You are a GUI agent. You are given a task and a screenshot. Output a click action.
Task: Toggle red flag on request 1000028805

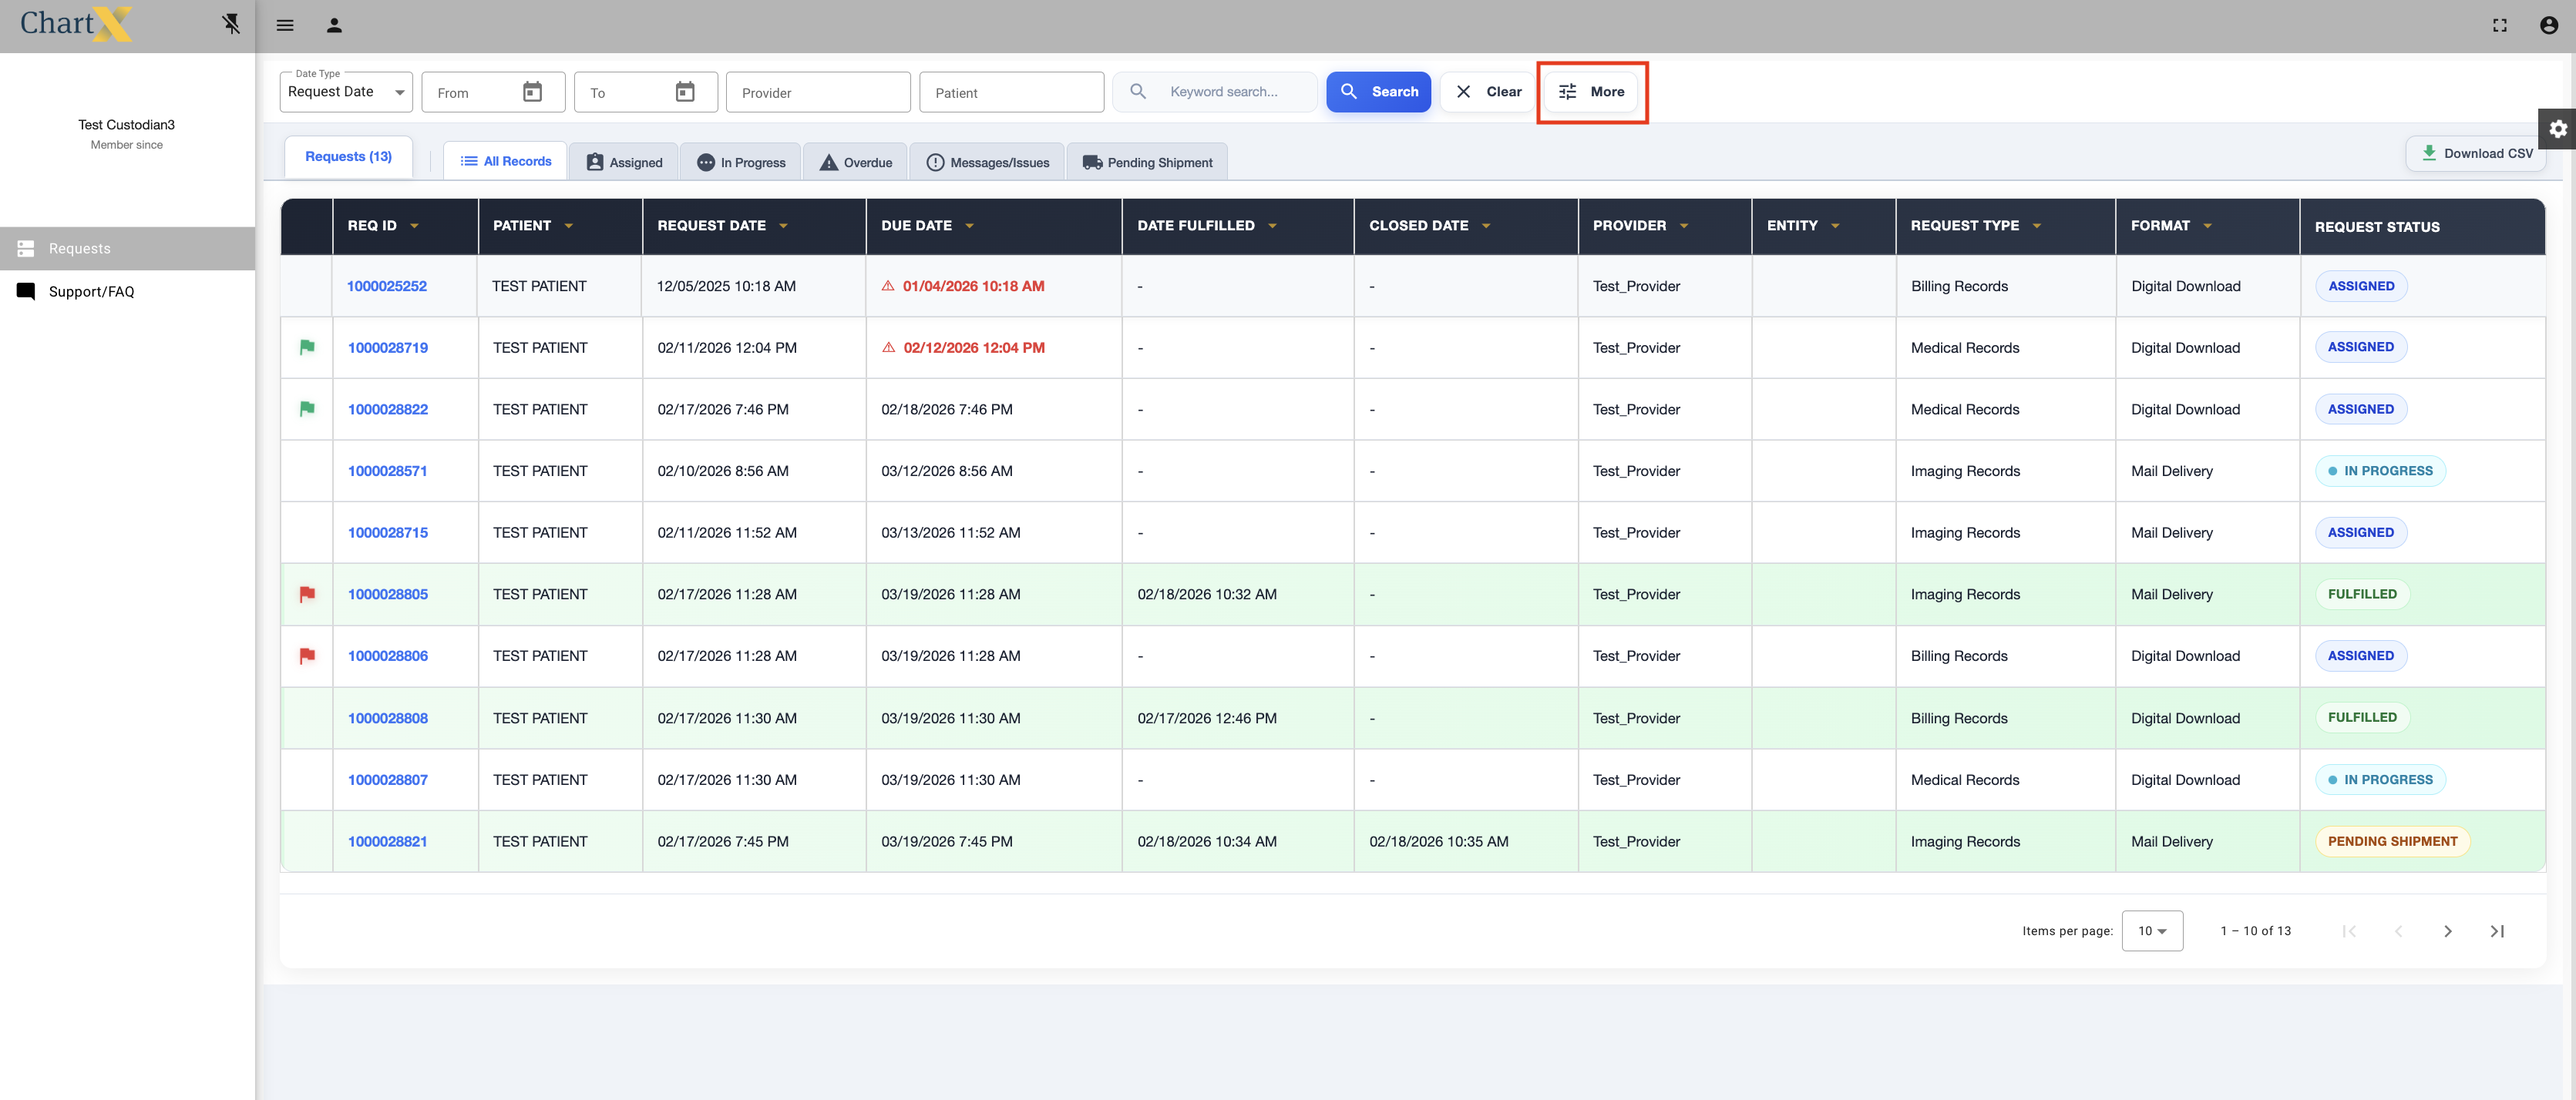tap(307, 595)
